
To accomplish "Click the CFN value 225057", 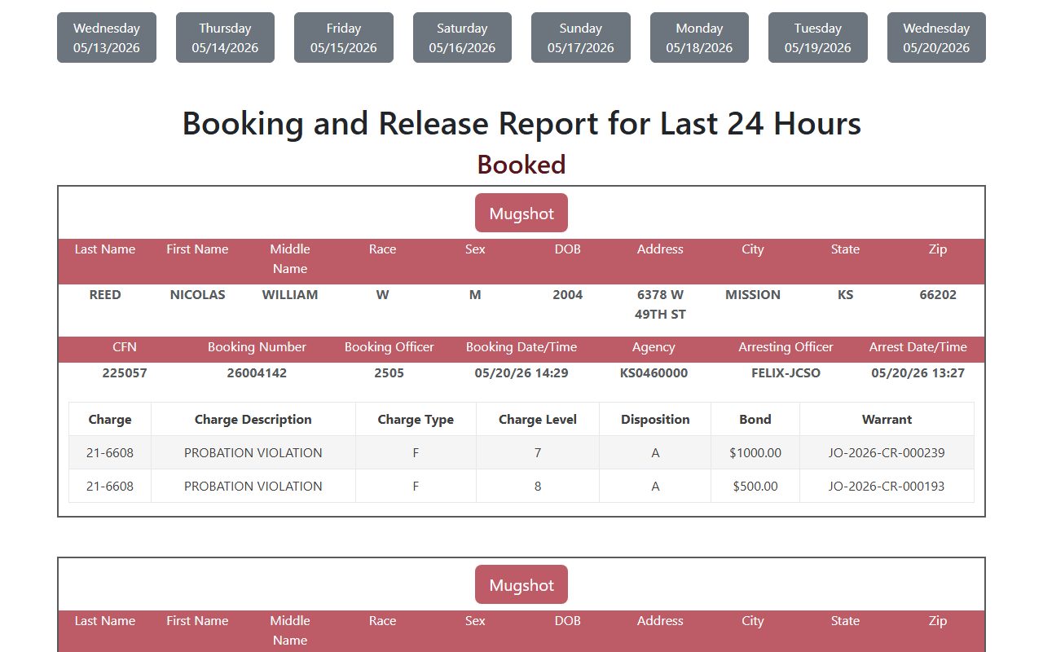I will 125,373.
